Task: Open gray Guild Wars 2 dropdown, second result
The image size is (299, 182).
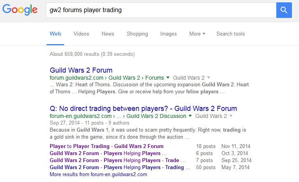Action: 231,116
